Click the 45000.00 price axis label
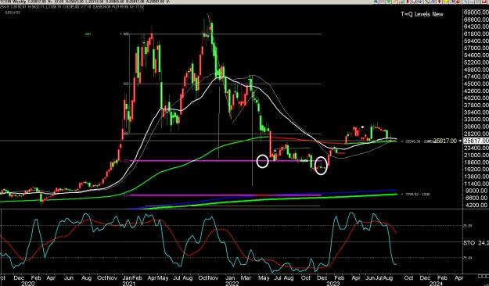 (x=476, y=84)
